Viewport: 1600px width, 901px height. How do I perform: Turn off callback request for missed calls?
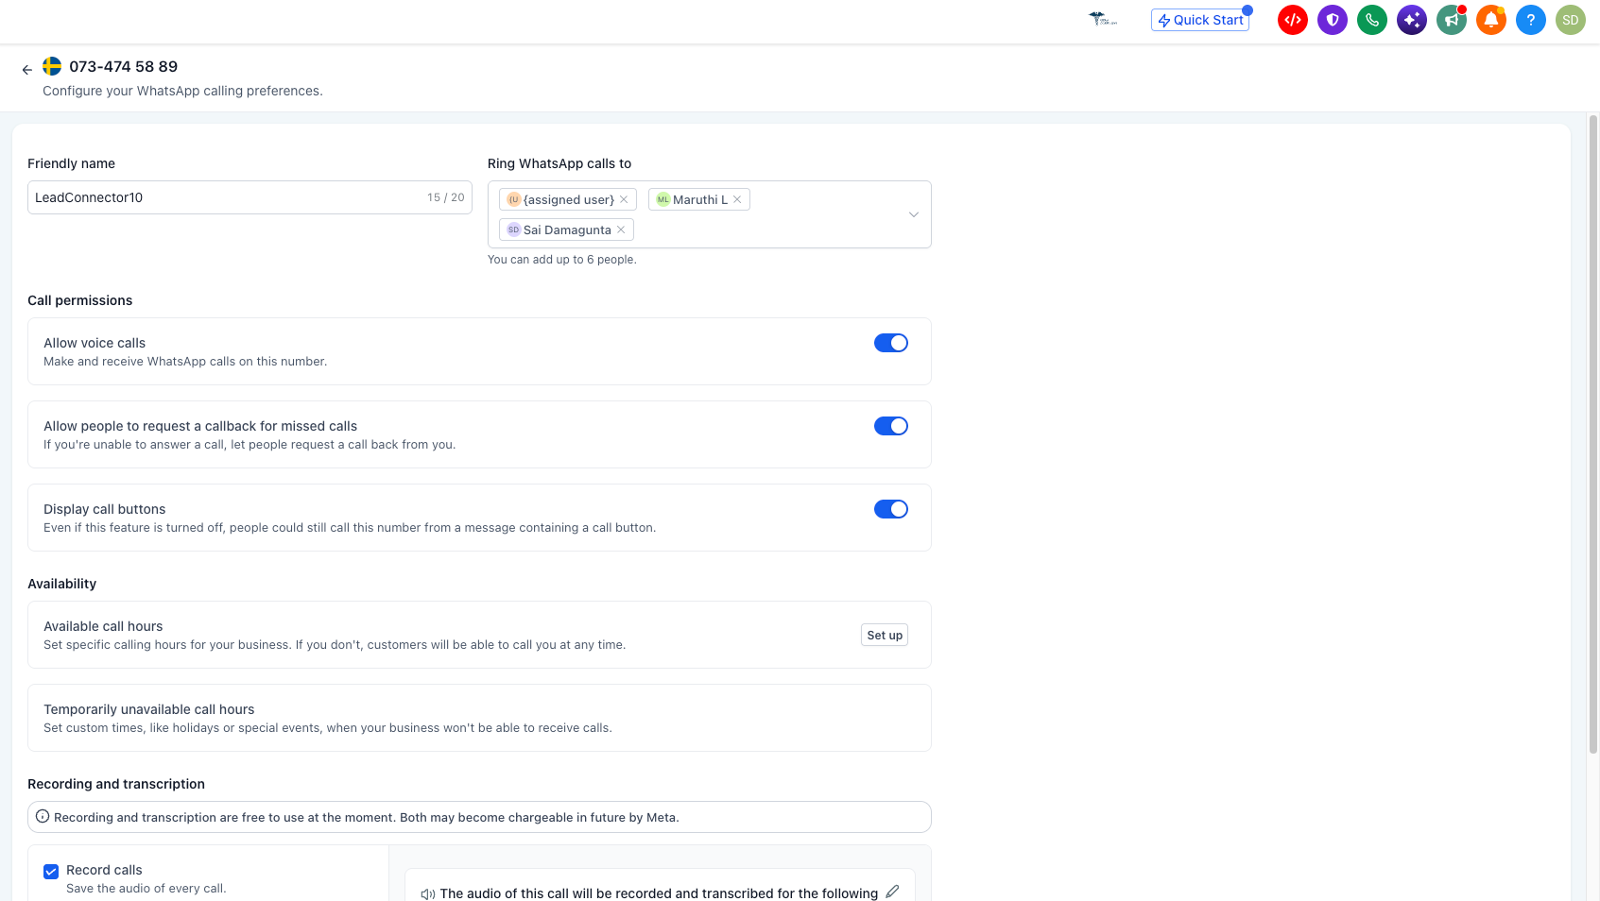tap(890, 426)
